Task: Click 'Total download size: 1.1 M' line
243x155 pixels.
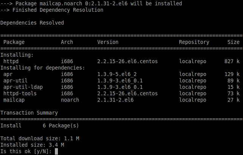Action: [40, 138]
